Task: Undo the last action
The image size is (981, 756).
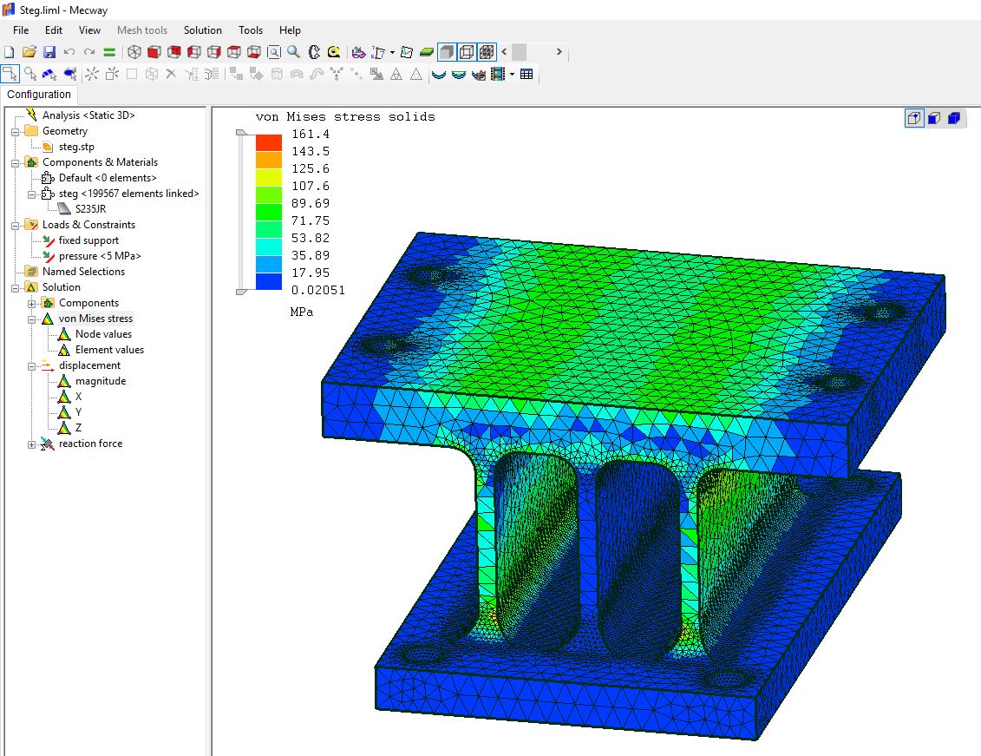Action: point(69,52)
